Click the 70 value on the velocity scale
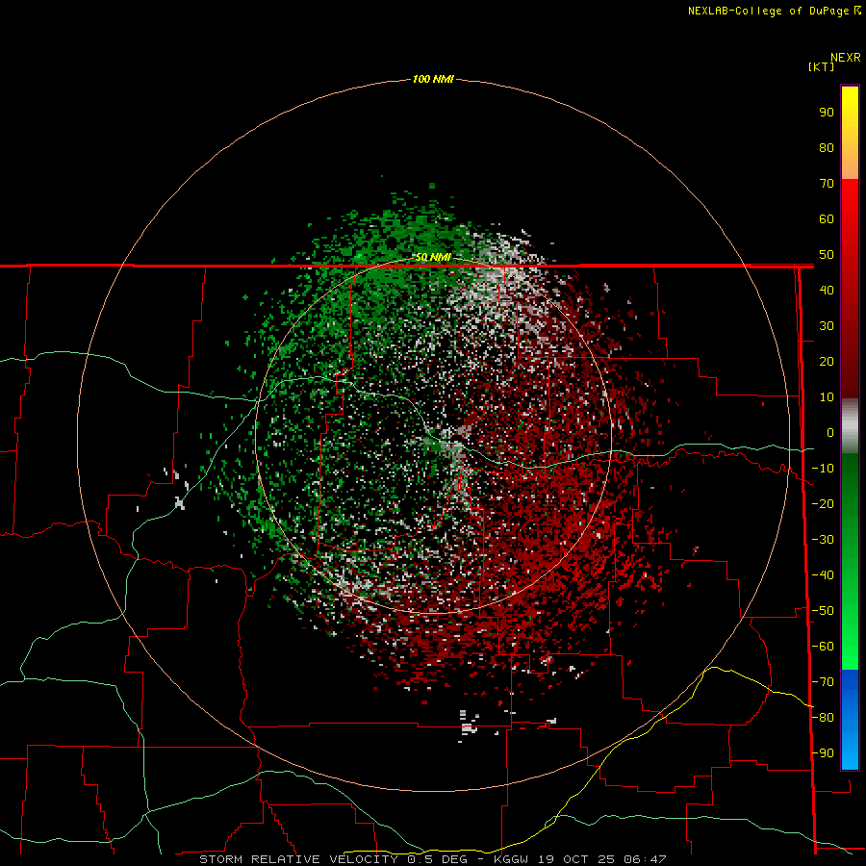This screenshot has height=866, width=866. (x=827, y=184)
